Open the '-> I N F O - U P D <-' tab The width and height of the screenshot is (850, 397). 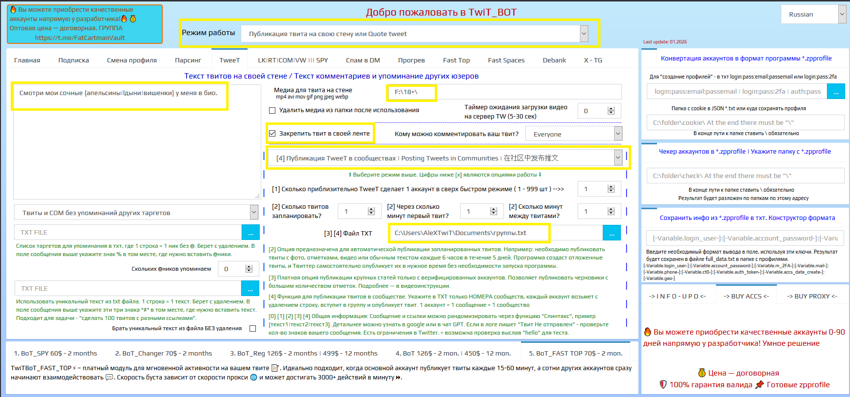point(677,296)
